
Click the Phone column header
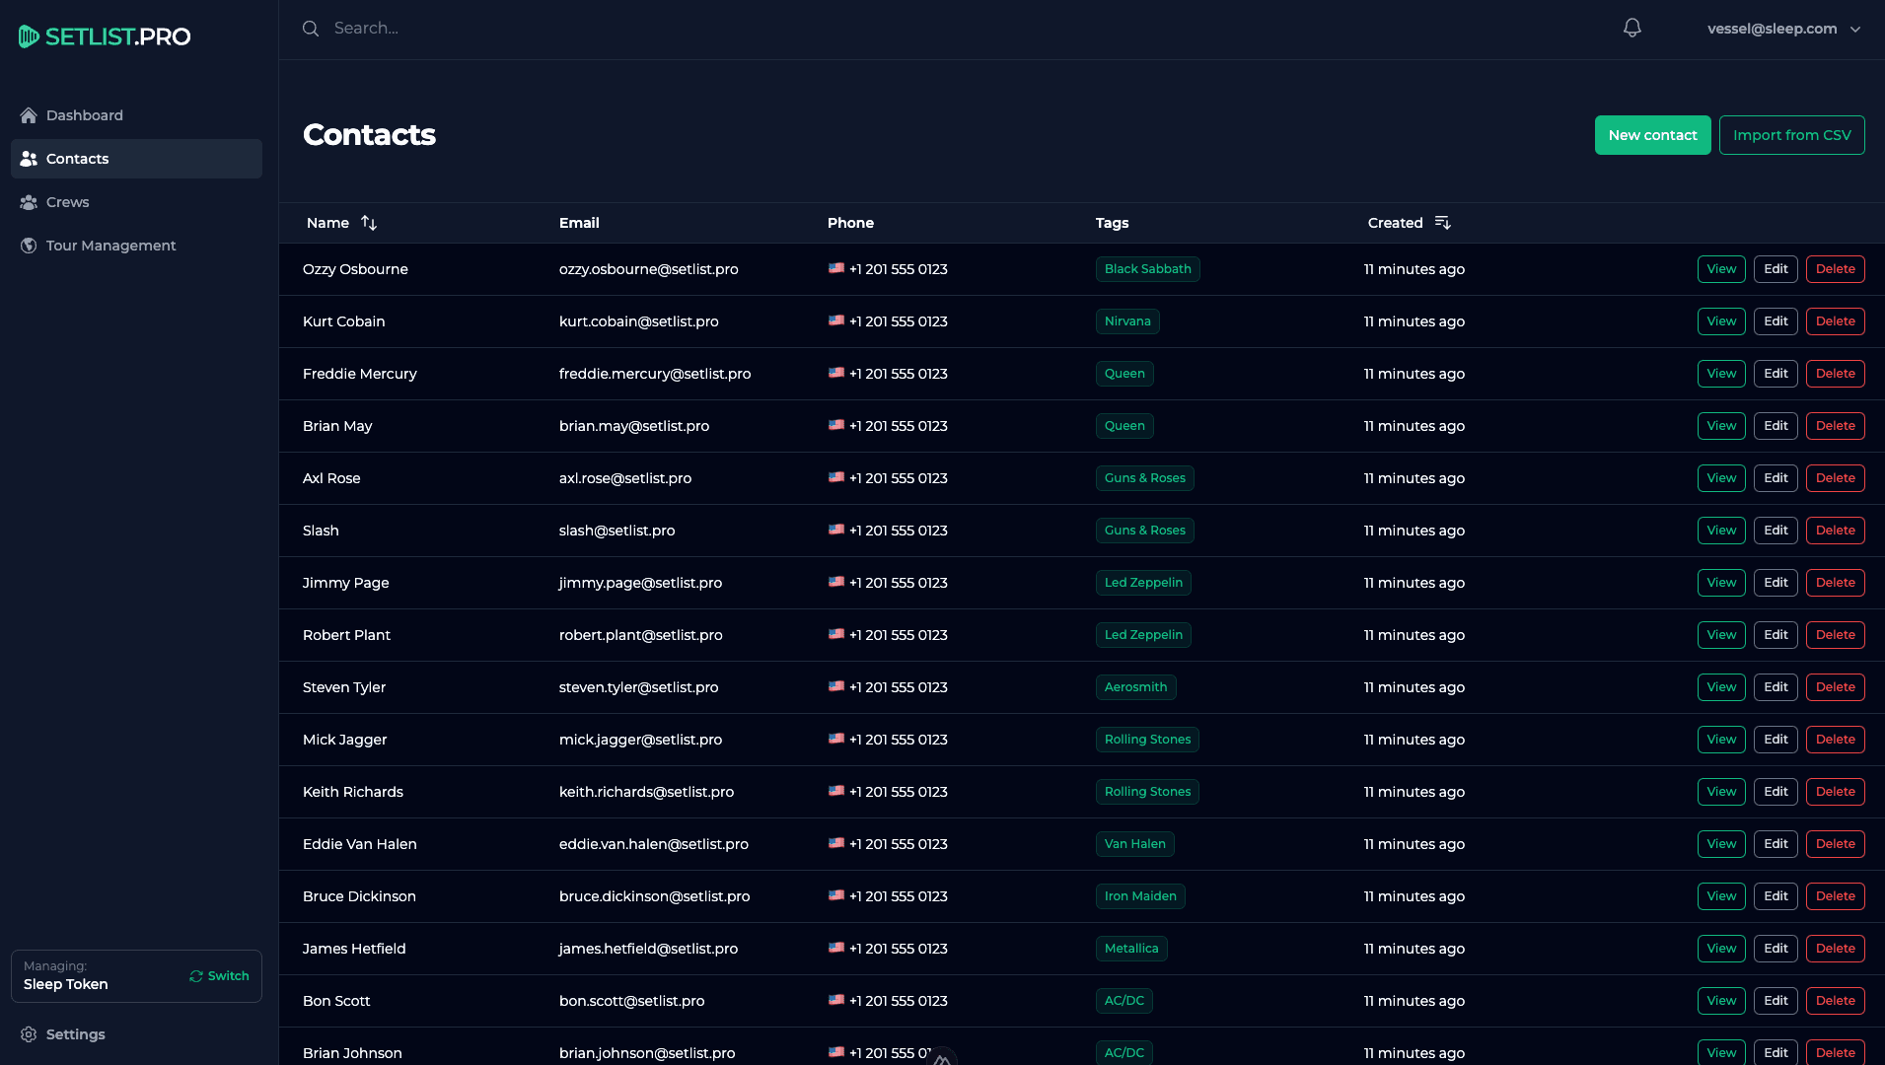coord(850,223)
